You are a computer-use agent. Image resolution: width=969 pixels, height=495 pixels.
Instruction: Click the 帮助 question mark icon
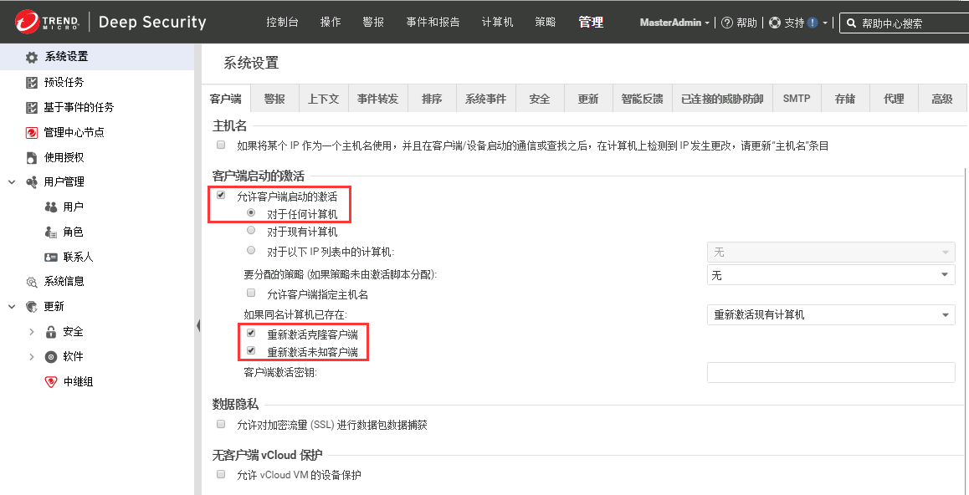[x=726, y=23]
